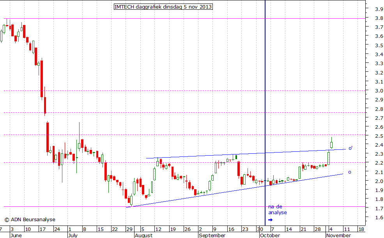Click the latest green candle near 2.4
384x238 pixels.
click(332, 143)
